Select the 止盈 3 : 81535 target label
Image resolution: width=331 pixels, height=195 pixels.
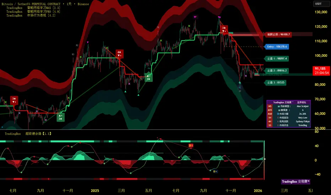[x=276, y=83]
